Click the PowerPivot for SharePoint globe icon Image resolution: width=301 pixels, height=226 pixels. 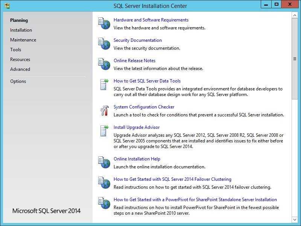point(104,203)
